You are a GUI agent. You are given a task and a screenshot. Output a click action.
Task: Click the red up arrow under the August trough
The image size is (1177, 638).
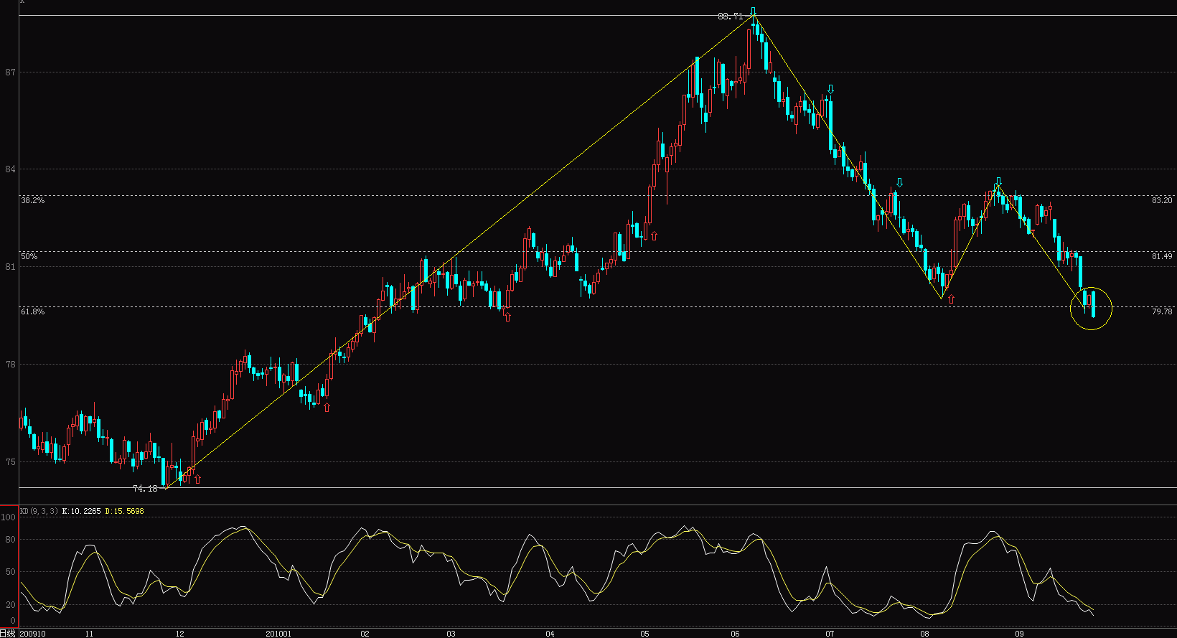[x=951, y=299]
